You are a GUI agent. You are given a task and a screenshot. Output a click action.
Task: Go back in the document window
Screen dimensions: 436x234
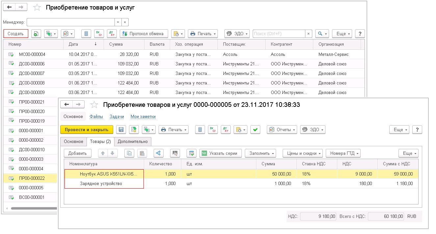pyautogui.click(x=67, y=105)
